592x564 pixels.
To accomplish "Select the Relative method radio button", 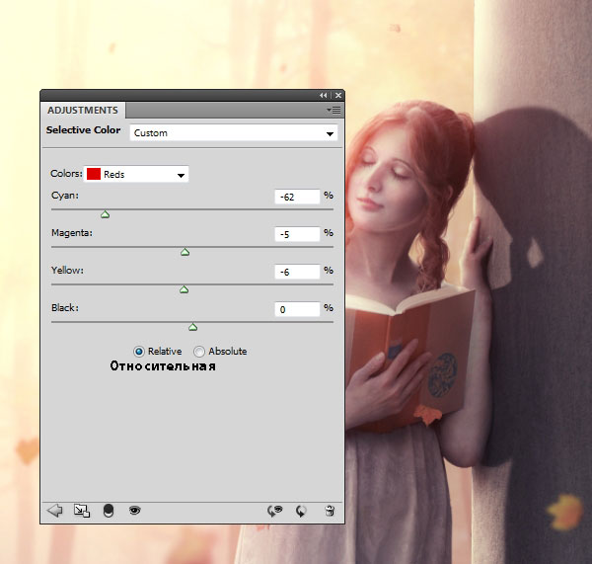I will pos(139,352).
